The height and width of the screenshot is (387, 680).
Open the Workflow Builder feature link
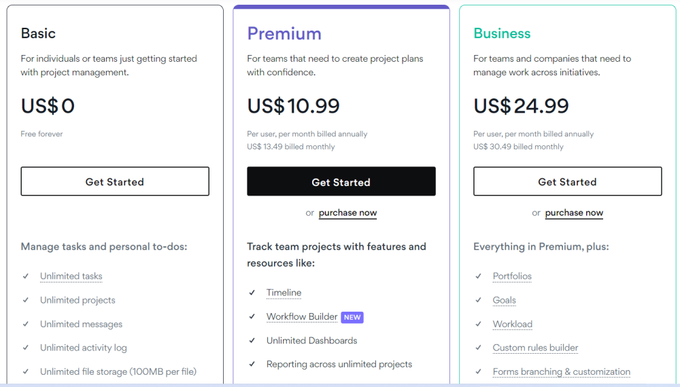click(x=302, y=317)
